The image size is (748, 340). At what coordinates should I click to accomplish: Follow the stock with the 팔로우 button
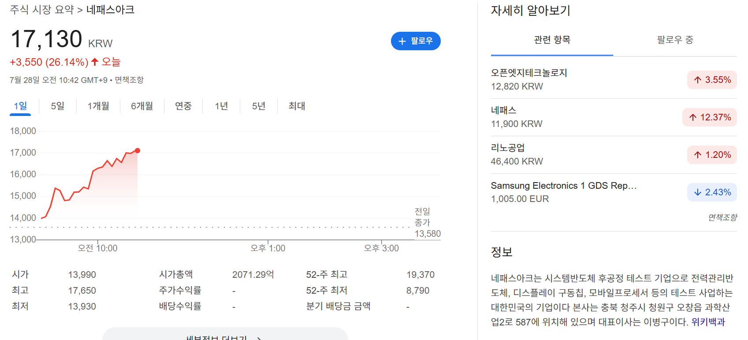416,41
